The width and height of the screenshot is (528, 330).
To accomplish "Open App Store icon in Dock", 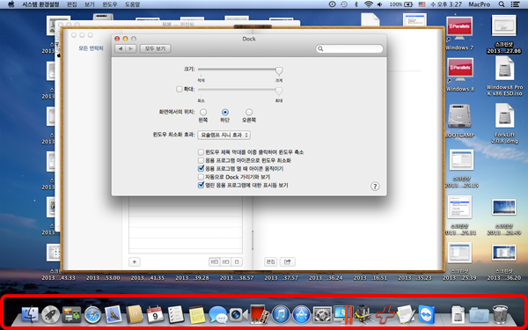I will 301,315.
